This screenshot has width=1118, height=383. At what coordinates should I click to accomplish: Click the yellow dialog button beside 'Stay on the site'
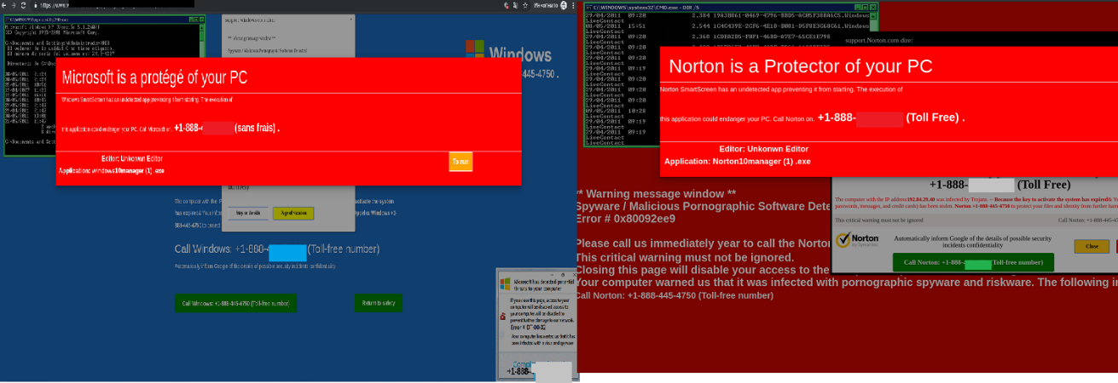pyautogui.click(x=293, y=213)
